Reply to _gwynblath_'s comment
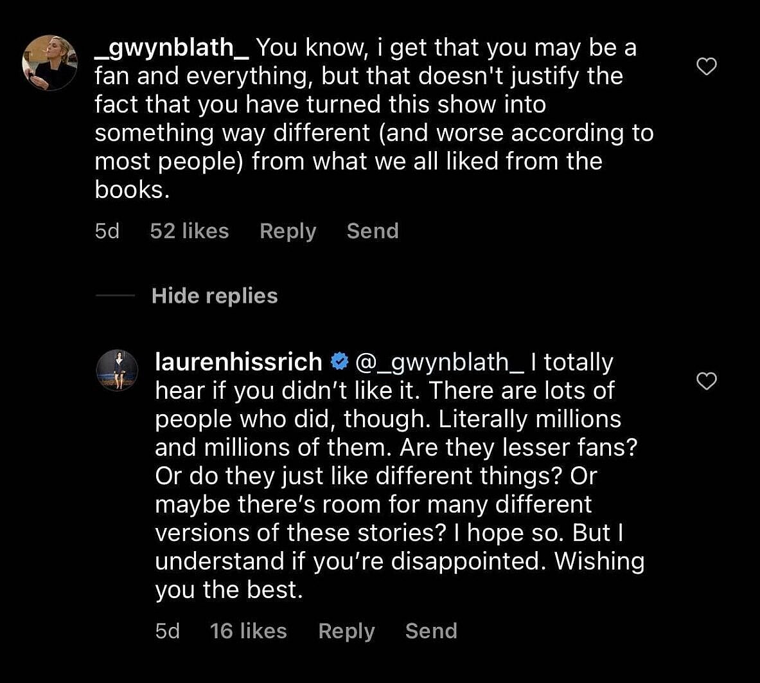Screen dimensions: 760x683 (x=287, y=231)
